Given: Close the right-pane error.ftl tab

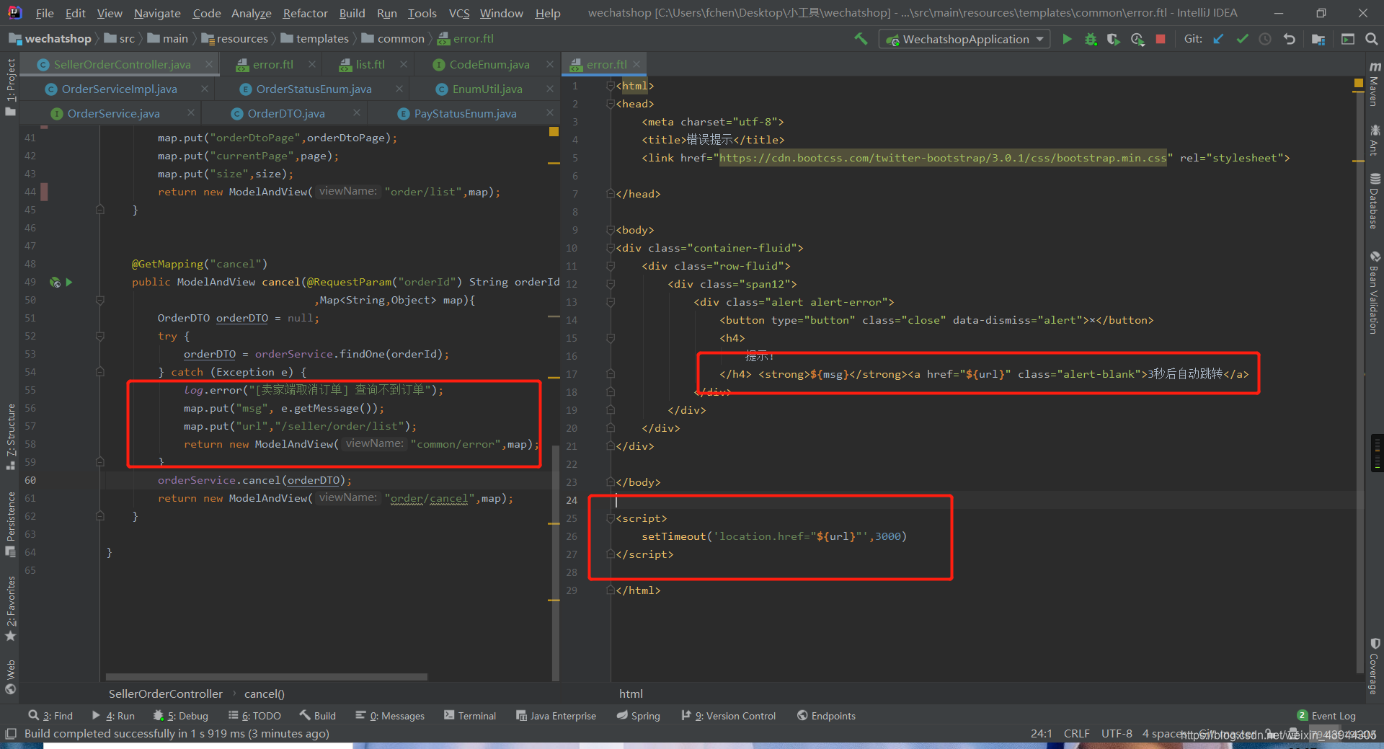Looking at the screenshot, I should [636, 64].
